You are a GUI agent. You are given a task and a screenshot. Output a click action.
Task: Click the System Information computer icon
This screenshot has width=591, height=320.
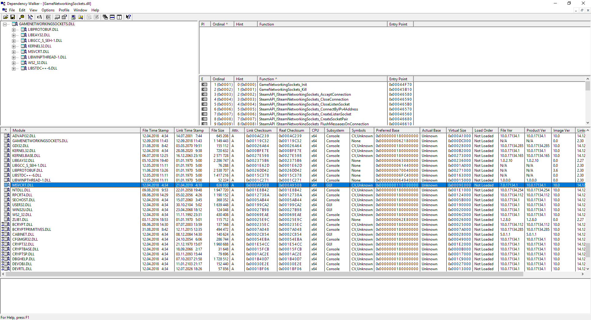(73, 17)
